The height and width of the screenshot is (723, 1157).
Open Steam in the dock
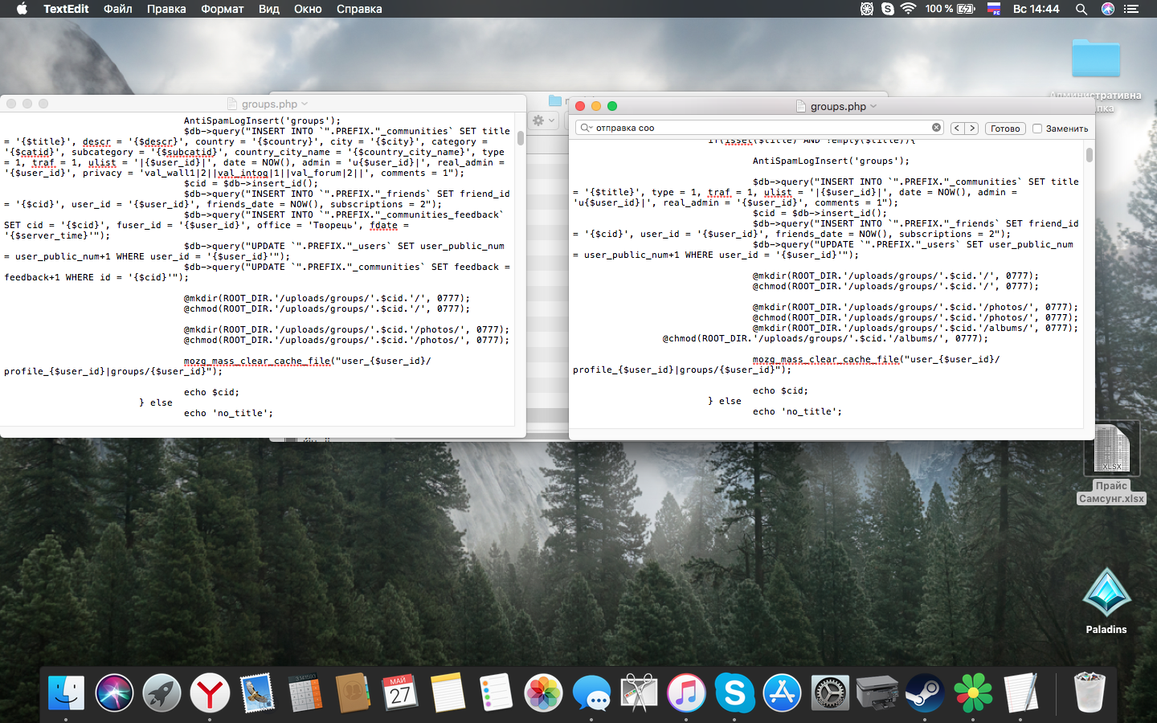tap(924, 692)
